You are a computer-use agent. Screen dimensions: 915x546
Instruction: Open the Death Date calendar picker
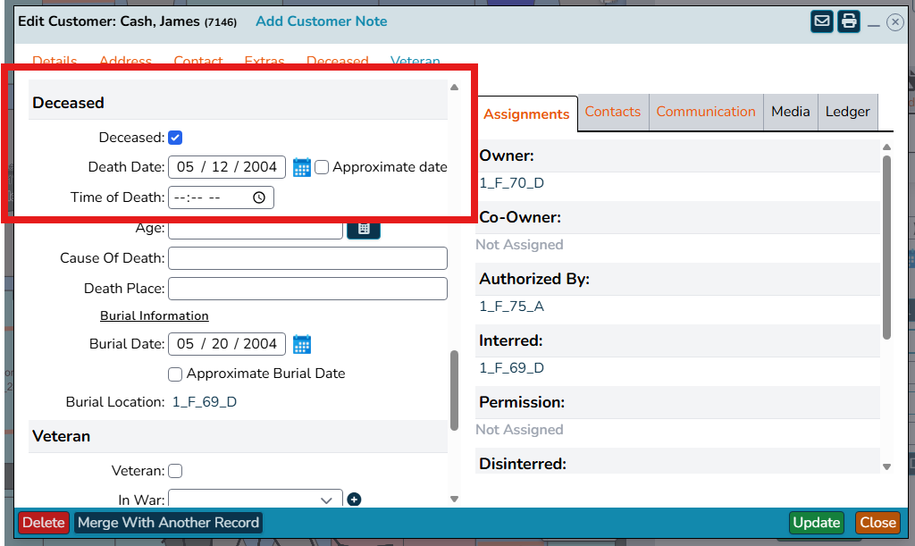302,167
